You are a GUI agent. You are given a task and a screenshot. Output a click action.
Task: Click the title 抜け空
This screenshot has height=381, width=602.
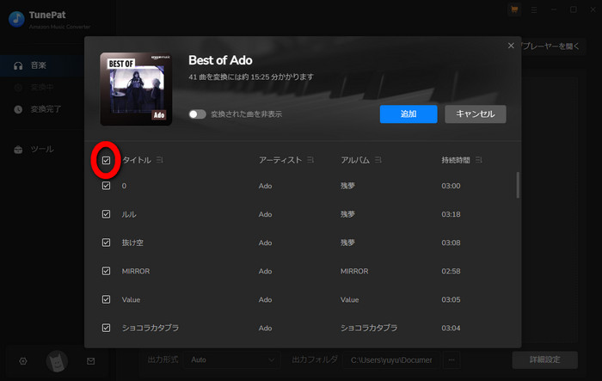click(132, 243)
